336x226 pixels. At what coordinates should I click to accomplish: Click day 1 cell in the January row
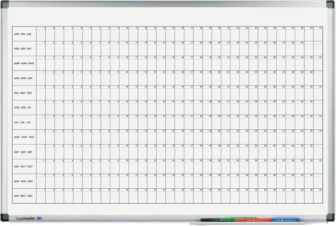41,35
